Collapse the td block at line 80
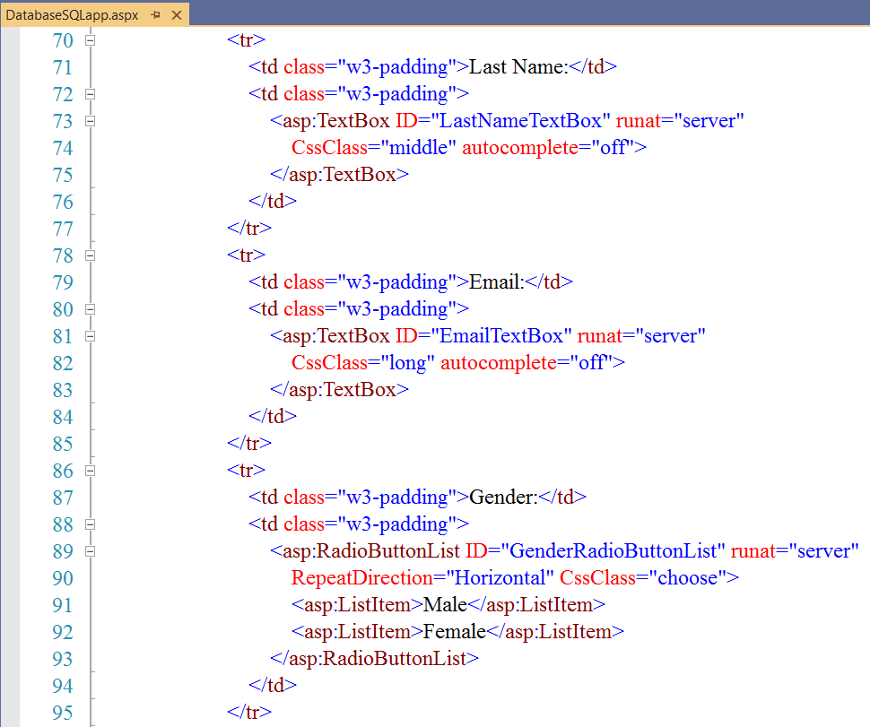Viewport: 870px width, 727px height. coord(89,309)
